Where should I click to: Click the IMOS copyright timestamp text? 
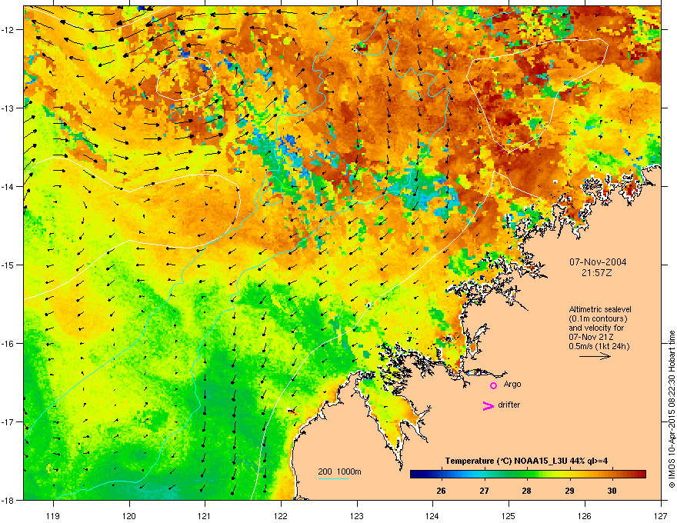672,409
